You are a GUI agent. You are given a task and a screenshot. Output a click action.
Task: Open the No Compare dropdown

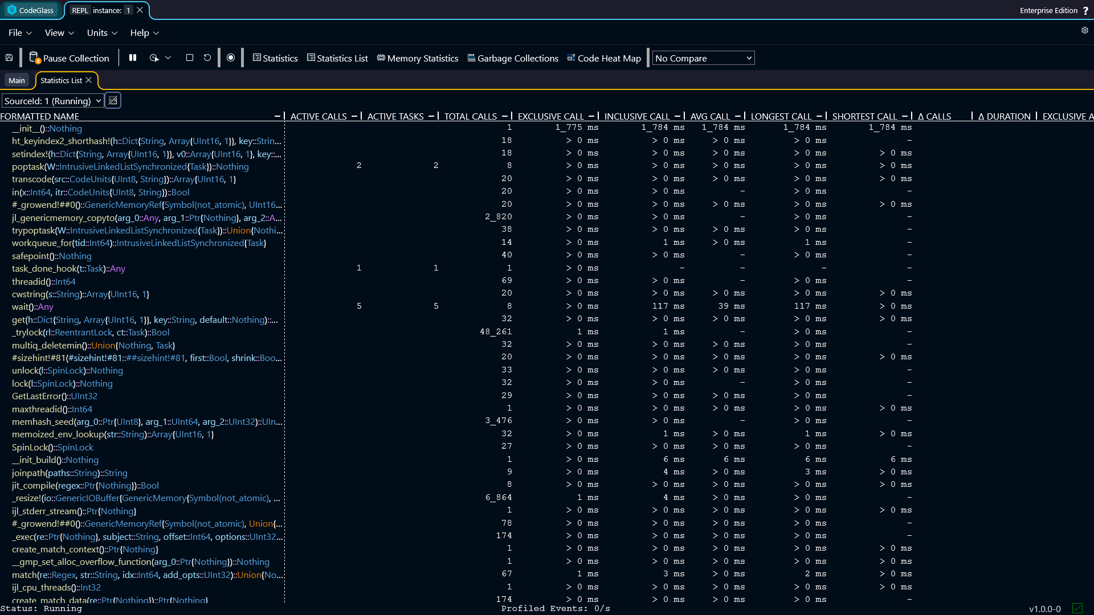click(x=704, y=58)
